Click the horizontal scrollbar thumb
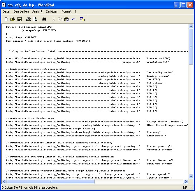The width and height of the screenshot is (195, 191). (51, 181)
